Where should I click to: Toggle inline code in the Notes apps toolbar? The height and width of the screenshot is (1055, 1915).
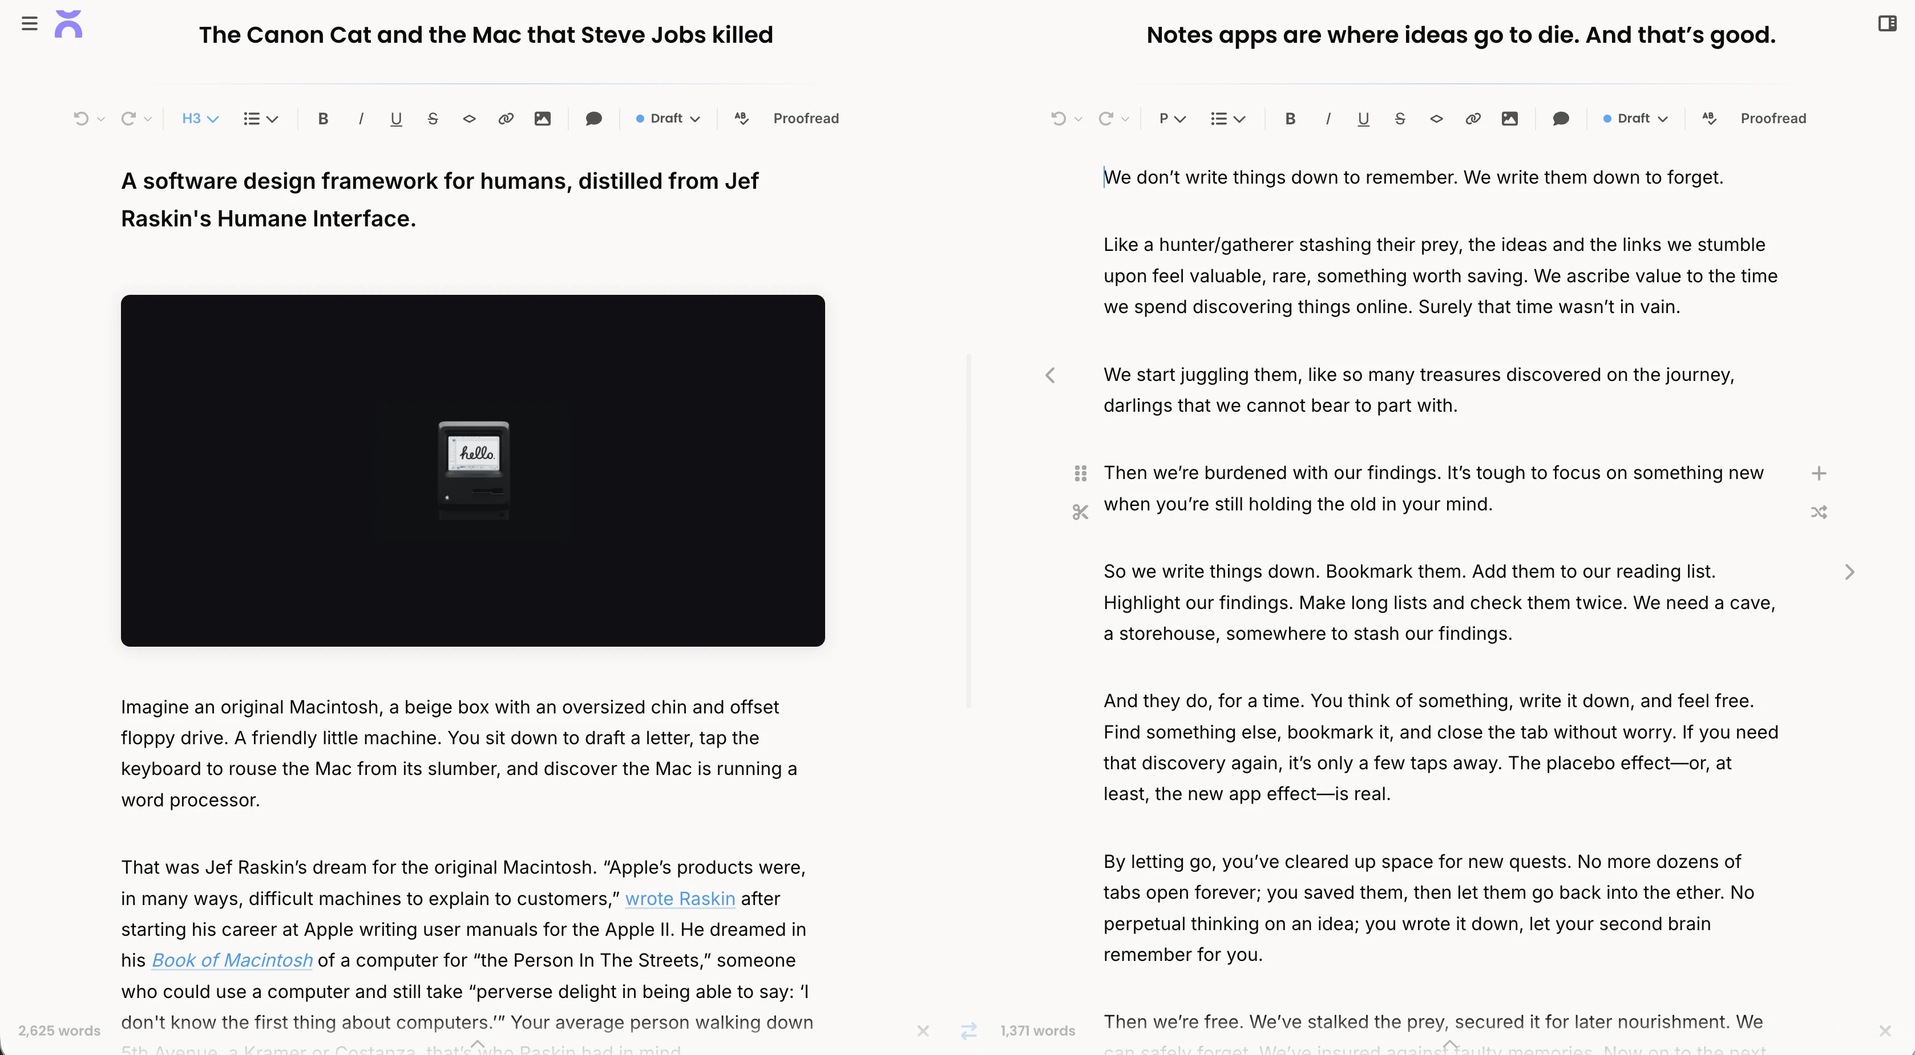click(x=1436, y=119)
